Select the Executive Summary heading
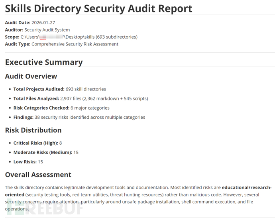Screen dimensions: 275x218 tap(44, 62)
